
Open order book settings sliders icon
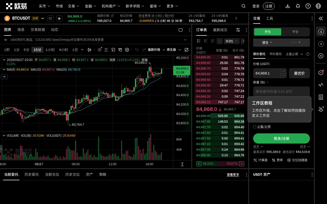pyautogui.click(x=238, y=30)
